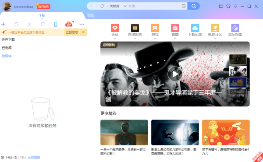Click the X delete task toolbar icon

pos(29,24)
